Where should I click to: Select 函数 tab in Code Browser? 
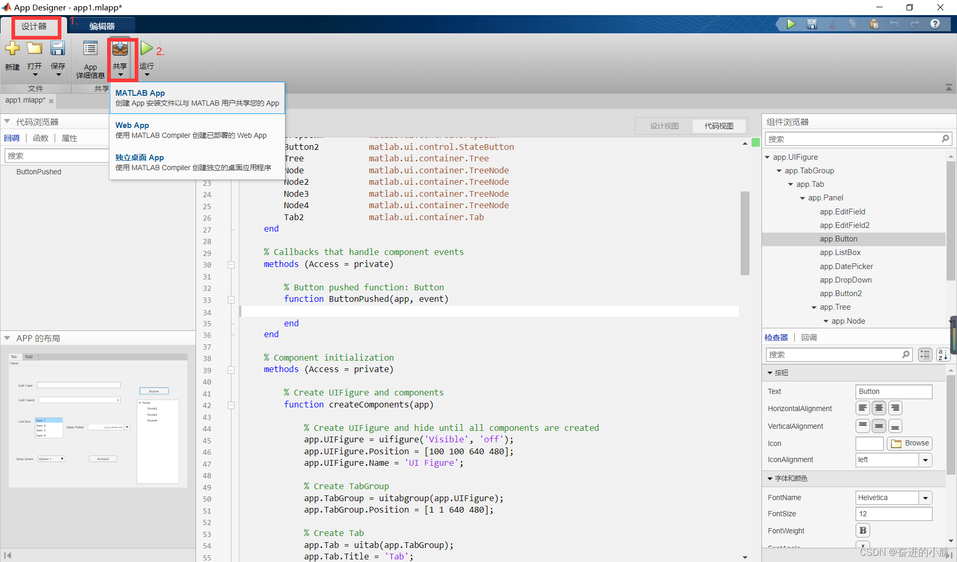click(41, 138)
